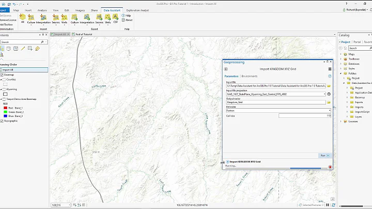Image resolution: width=372 pixels, height=209 pixels.
Task: Toggle the Basemap layer checkbox
Action: click(2, 74)
